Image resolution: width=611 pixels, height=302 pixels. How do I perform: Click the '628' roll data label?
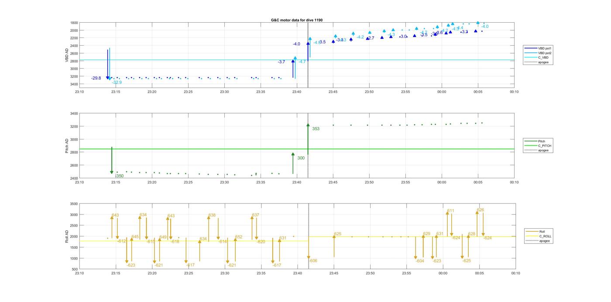[x=472, y=234]
